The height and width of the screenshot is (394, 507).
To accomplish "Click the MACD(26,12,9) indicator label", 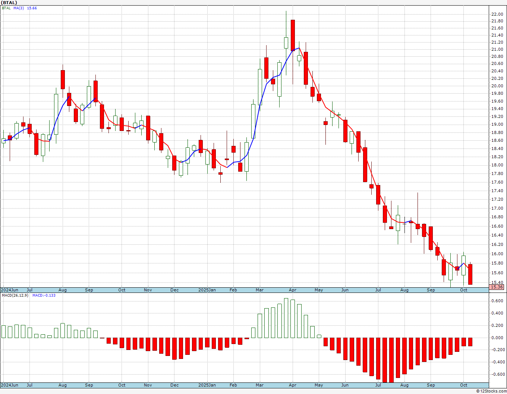I will [x=15, y=295].
